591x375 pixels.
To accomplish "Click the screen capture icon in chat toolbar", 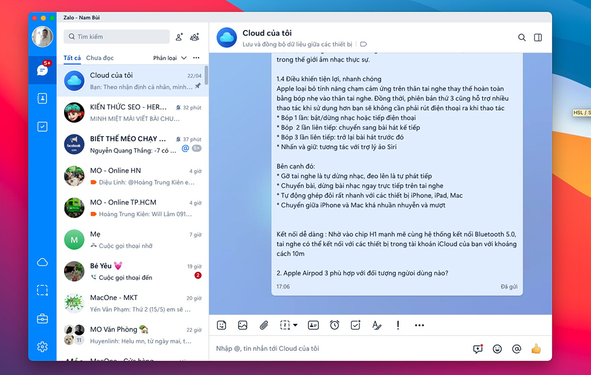I will click(285, 325).
